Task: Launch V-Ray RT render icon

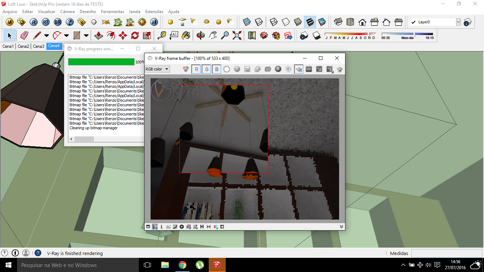Action: tap(46, 22)
